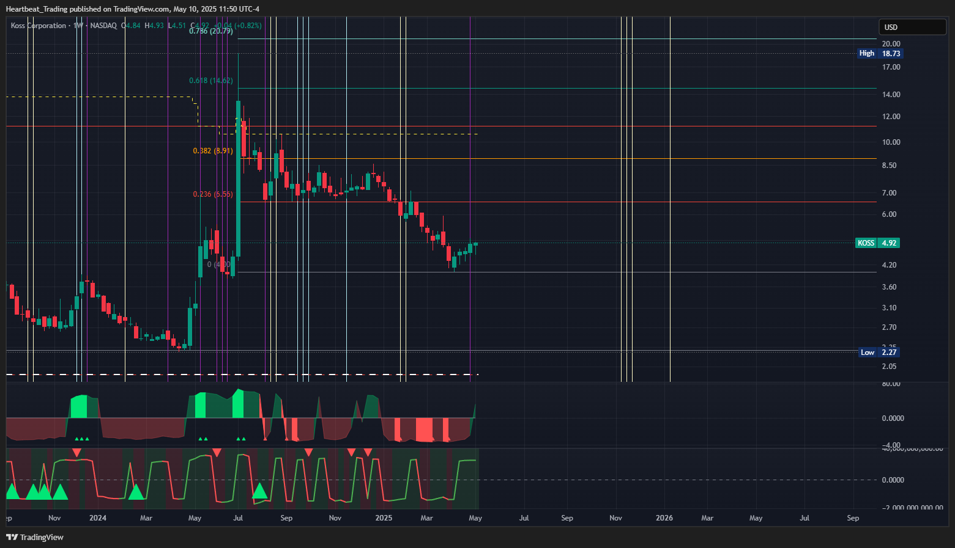The width and height of the screenshot is (955, 548).
Task: Select the Low 2.27 price label
Action: coord(879,352)
